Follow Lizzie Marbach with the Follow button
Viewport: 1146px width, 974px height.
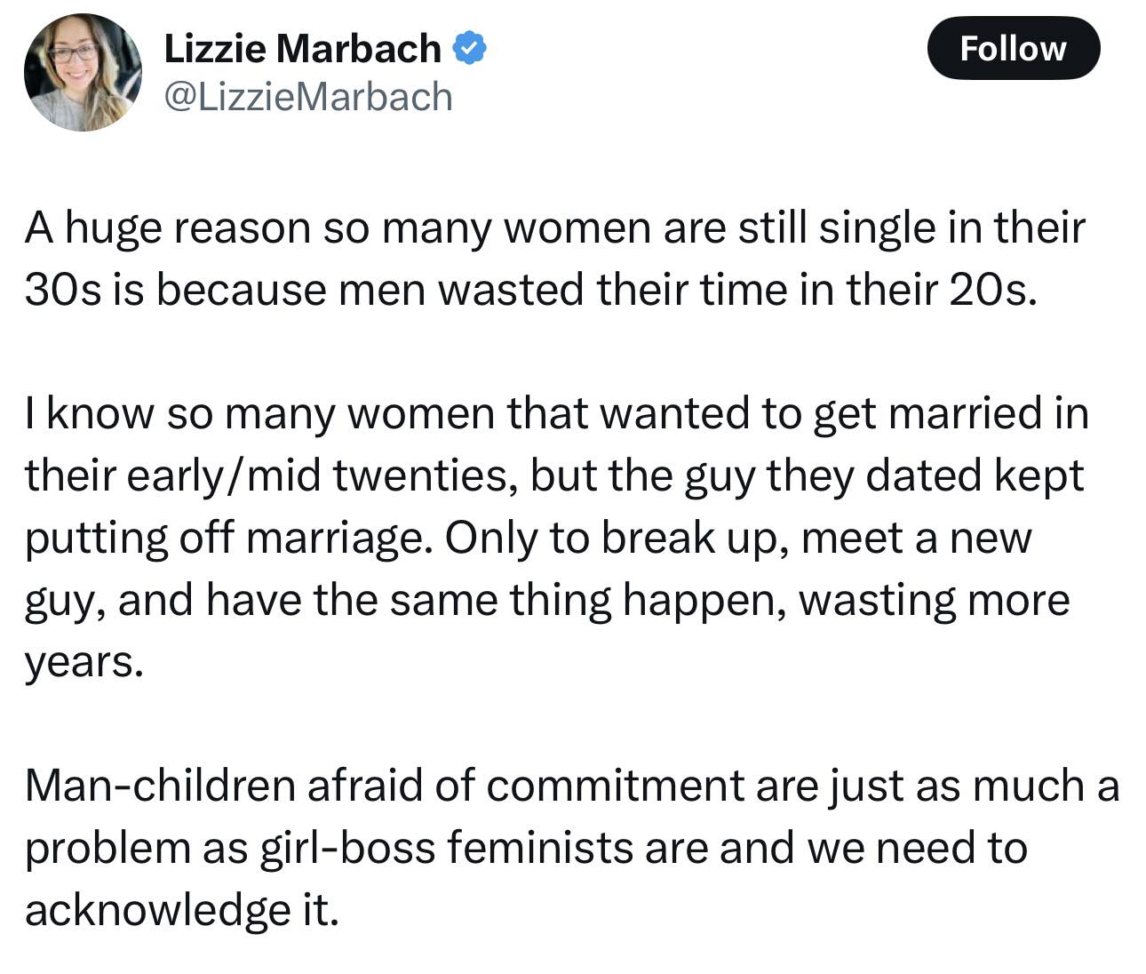(x=1013, y=48)
